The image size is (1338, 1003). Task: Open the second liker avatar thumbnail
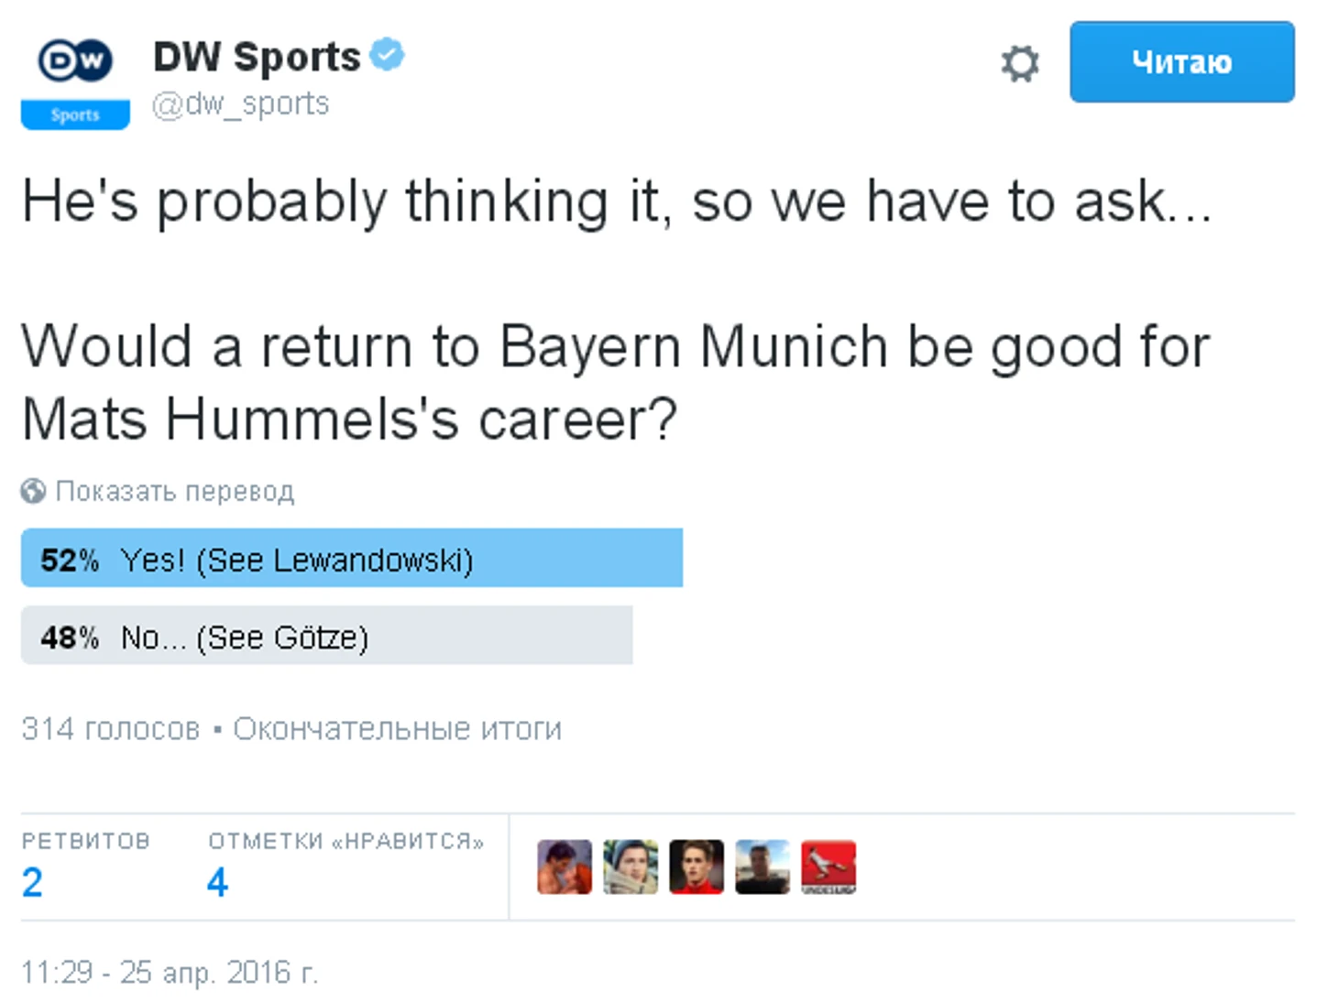coord(631,867)
